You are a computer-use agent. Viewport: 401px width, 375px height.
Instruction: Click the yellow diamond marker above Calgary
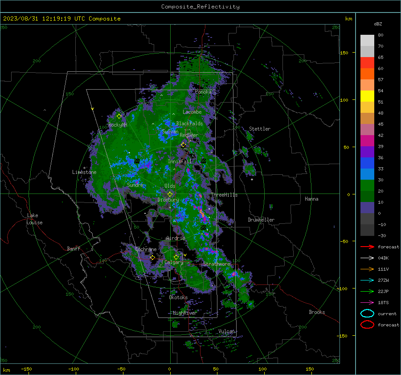[176, 257]
